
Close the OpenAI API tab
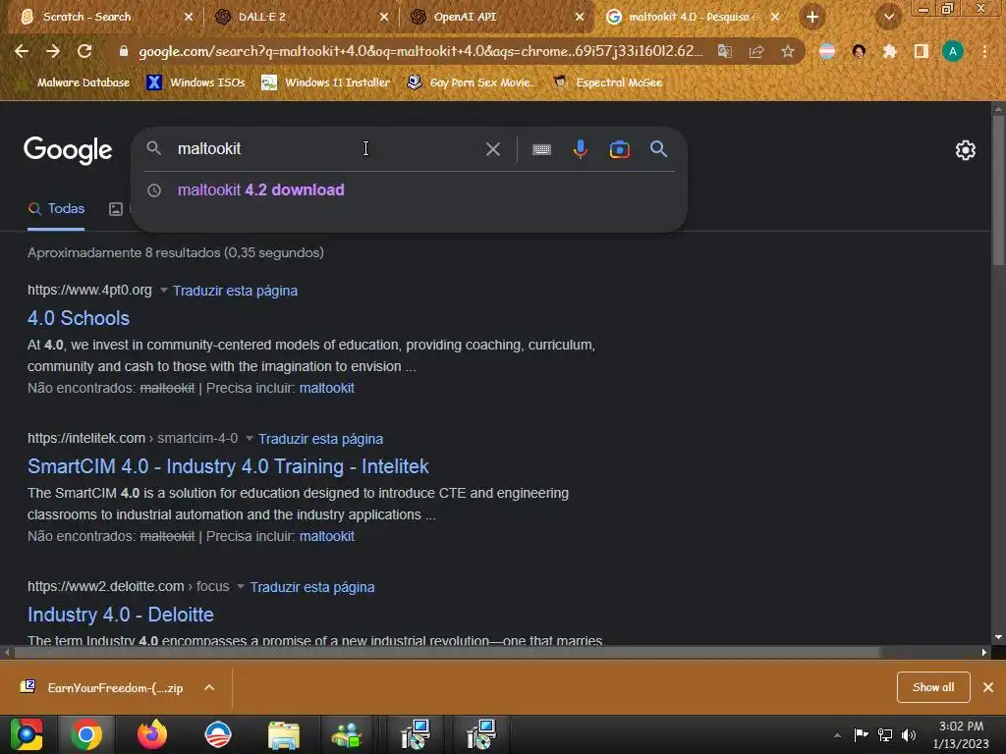580,17
